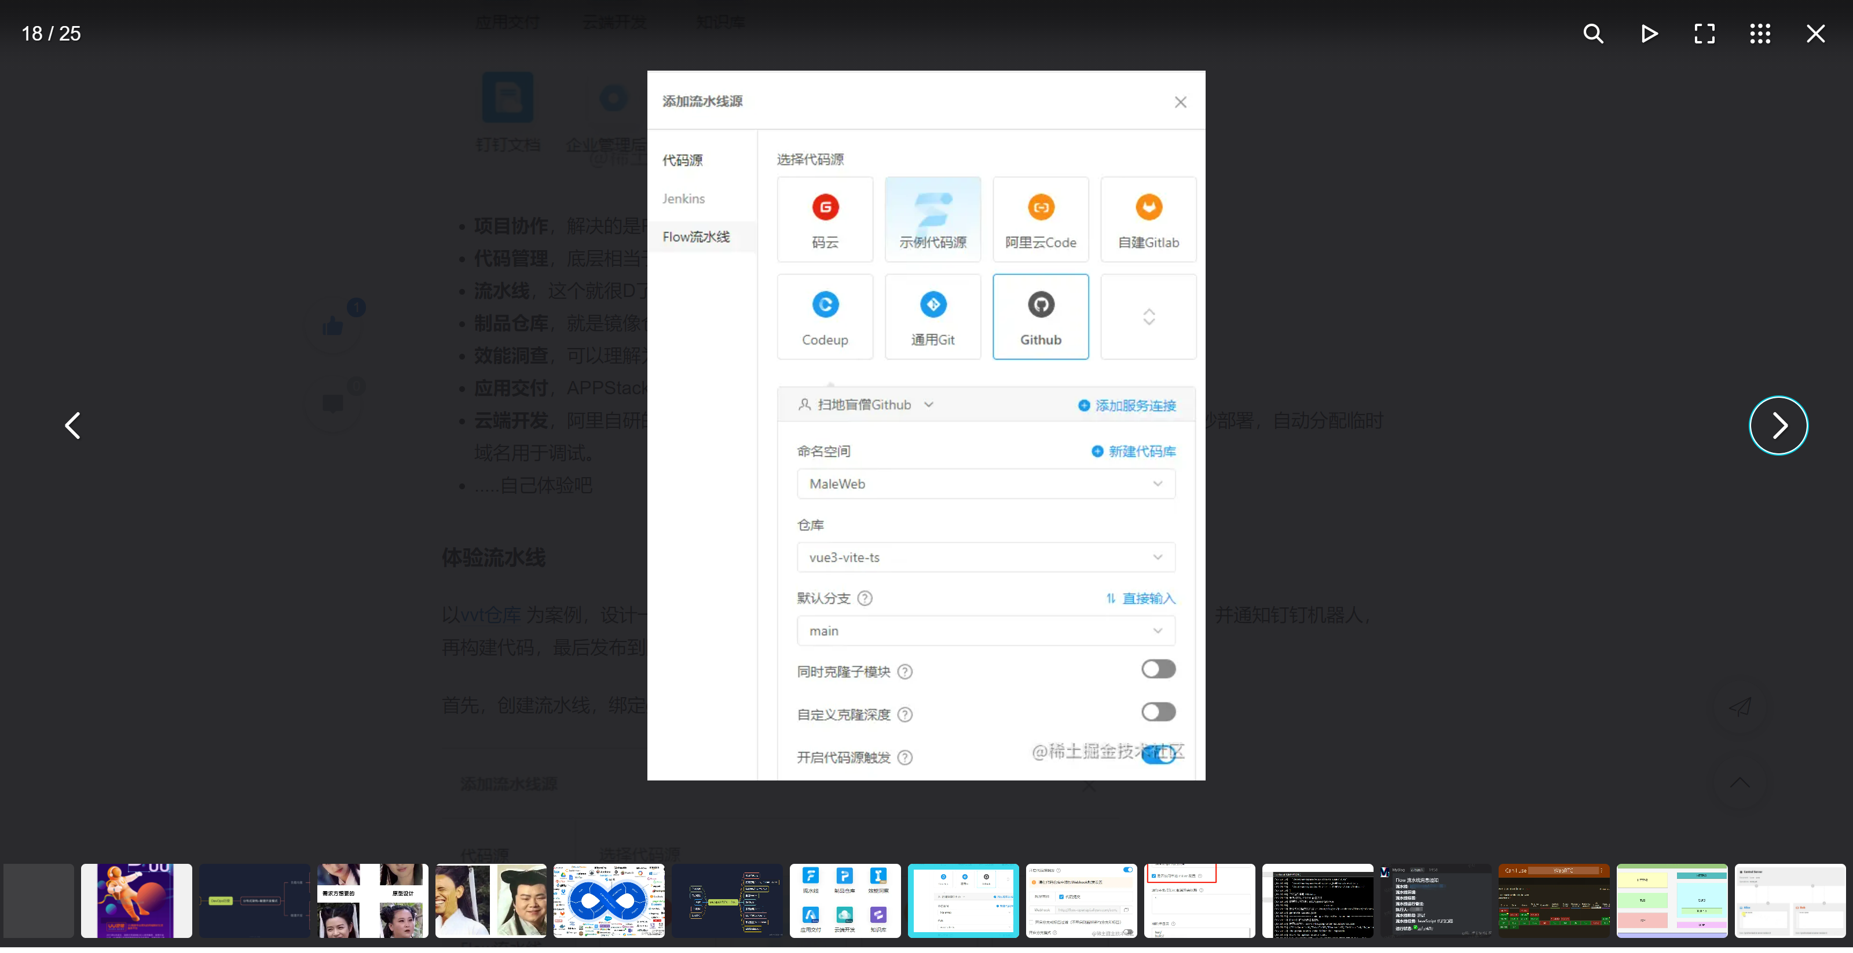Expand the main default branch dropdown
The width and height of the screenshot is (1853, 953).
pyautogui.click(x=986, y=631)
